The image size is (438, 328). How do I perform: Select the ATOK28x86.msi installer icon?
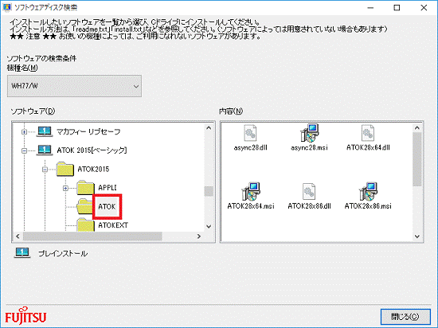tap(368, 192)
